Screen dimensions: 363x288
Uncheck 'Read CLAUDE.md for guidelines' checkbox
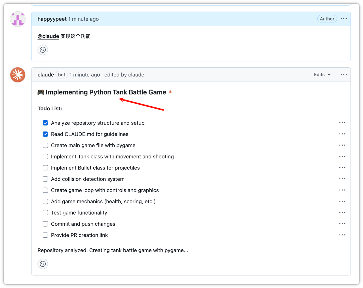[x=45, y=134]
